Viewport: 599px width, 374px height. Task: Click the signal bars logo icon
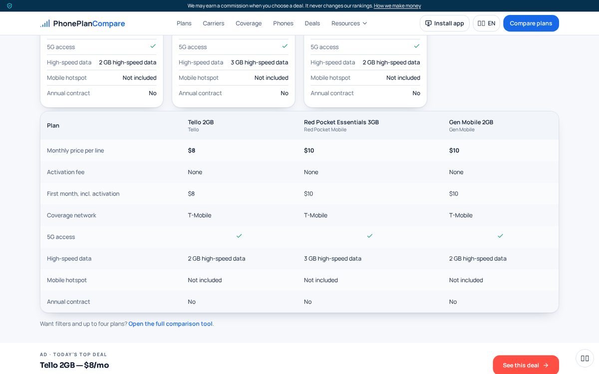[x=45, y=23]
